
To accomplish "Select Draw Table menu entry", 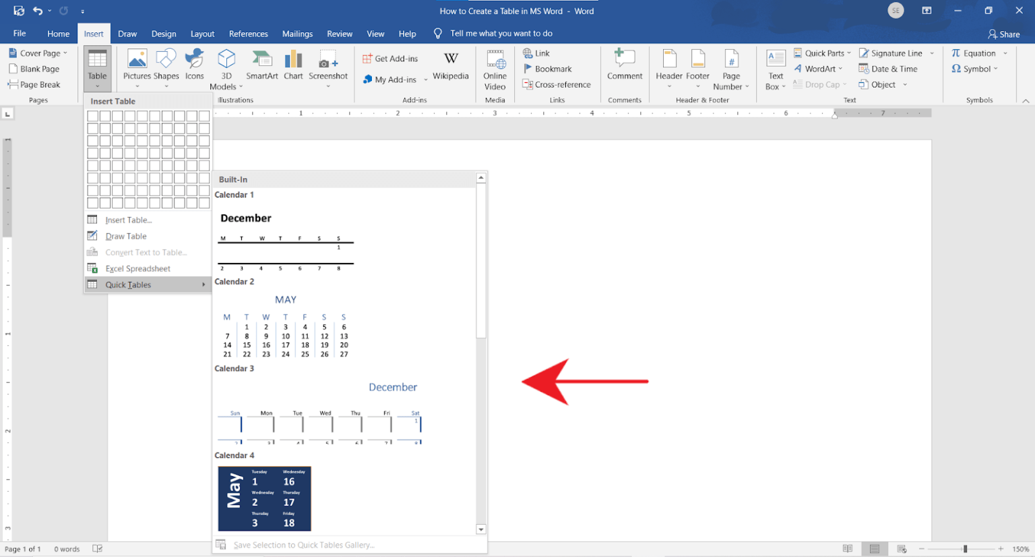I will click(x=148, y=236).
